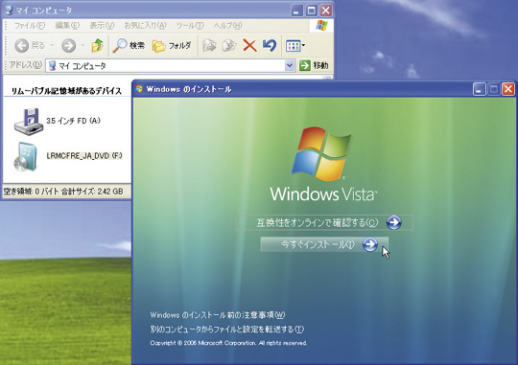This screenshot has width=518, height=365.
Task: Click the Windows のインストール title bar icon
Action: 139,89
